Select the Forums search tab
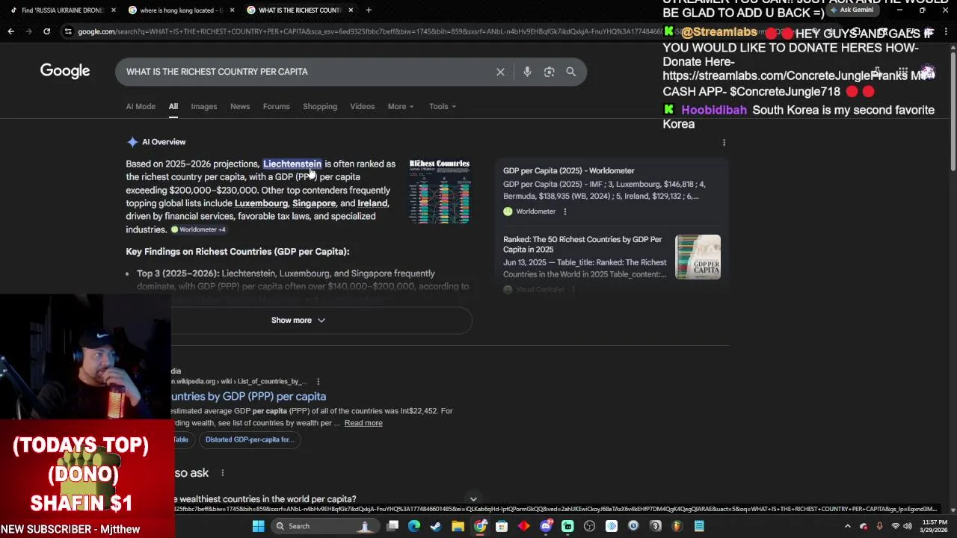Viewport: 957px width, 538px height. click(276, 106)
